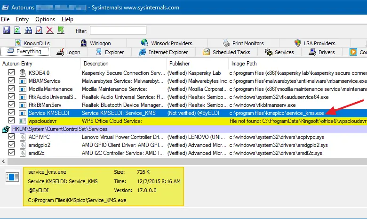Image resolution: width=367 pixels, height=219 pixels.
Task: Switch to the Drivers tab
Action: pyautogui.click(x=322, y=52)
